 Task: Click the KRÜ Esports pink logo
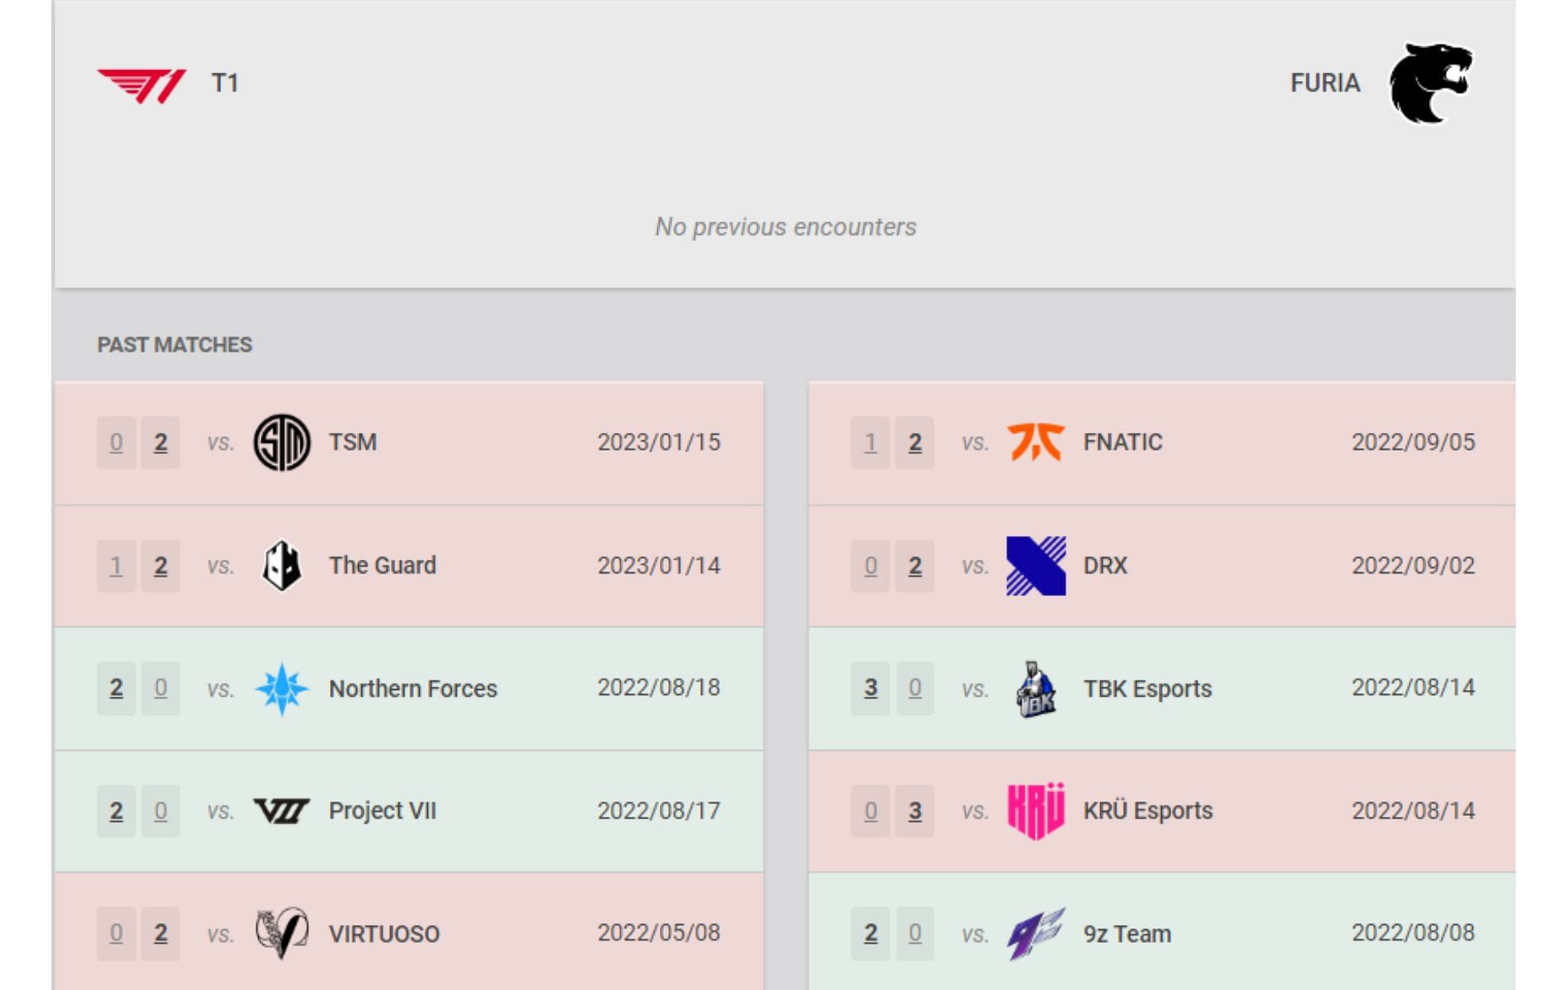pyautogui.click(x=1036, y=811)
